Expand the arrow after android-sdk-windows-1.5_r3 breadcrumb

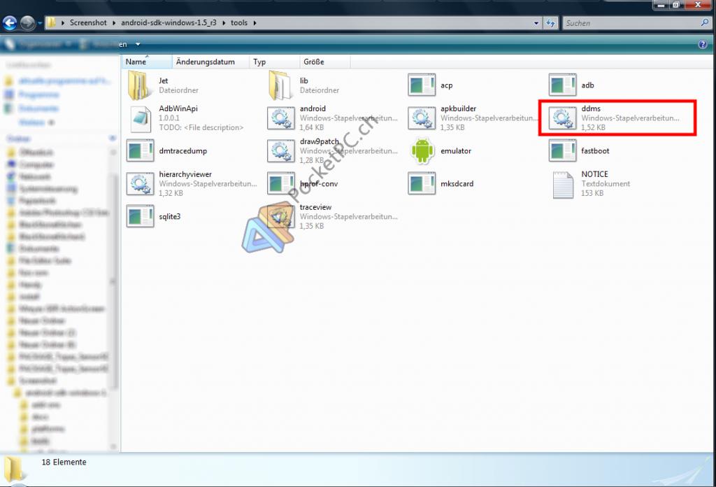(x=224, y=23)
